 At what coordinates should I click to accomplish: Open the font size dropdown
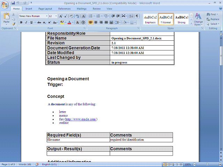56,16
